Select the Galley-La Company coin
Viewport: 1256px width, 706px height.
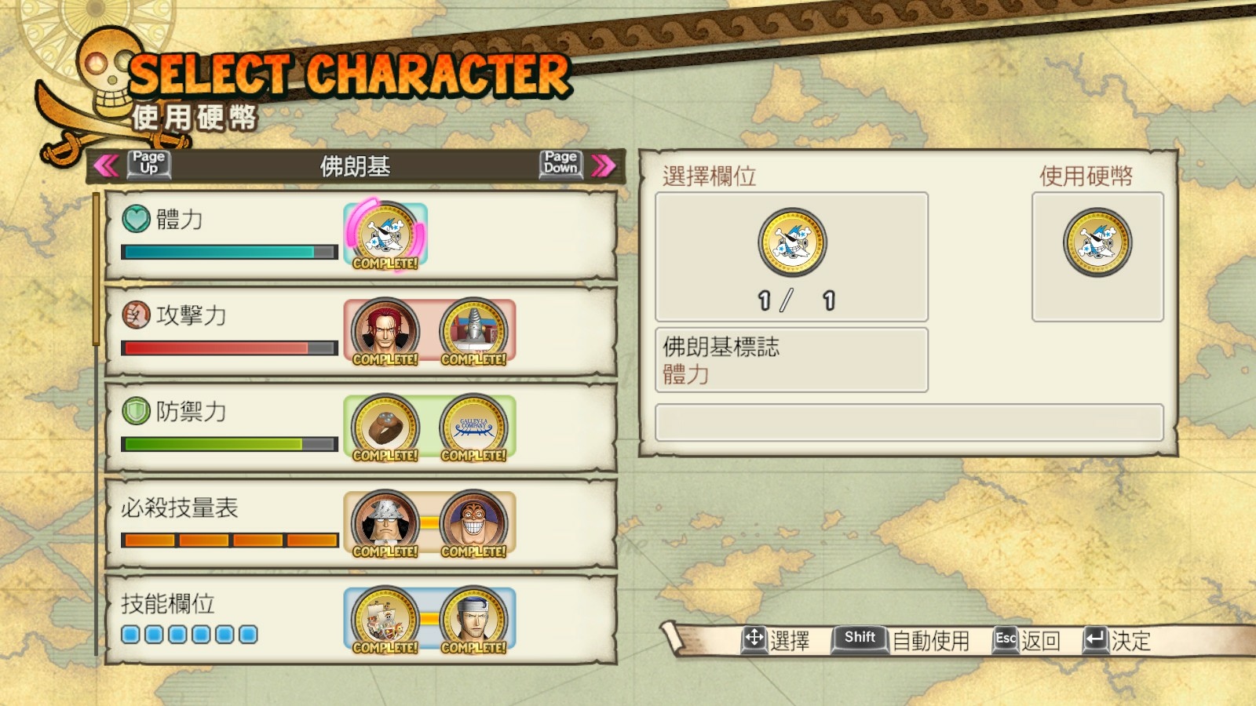pos(473,428)
